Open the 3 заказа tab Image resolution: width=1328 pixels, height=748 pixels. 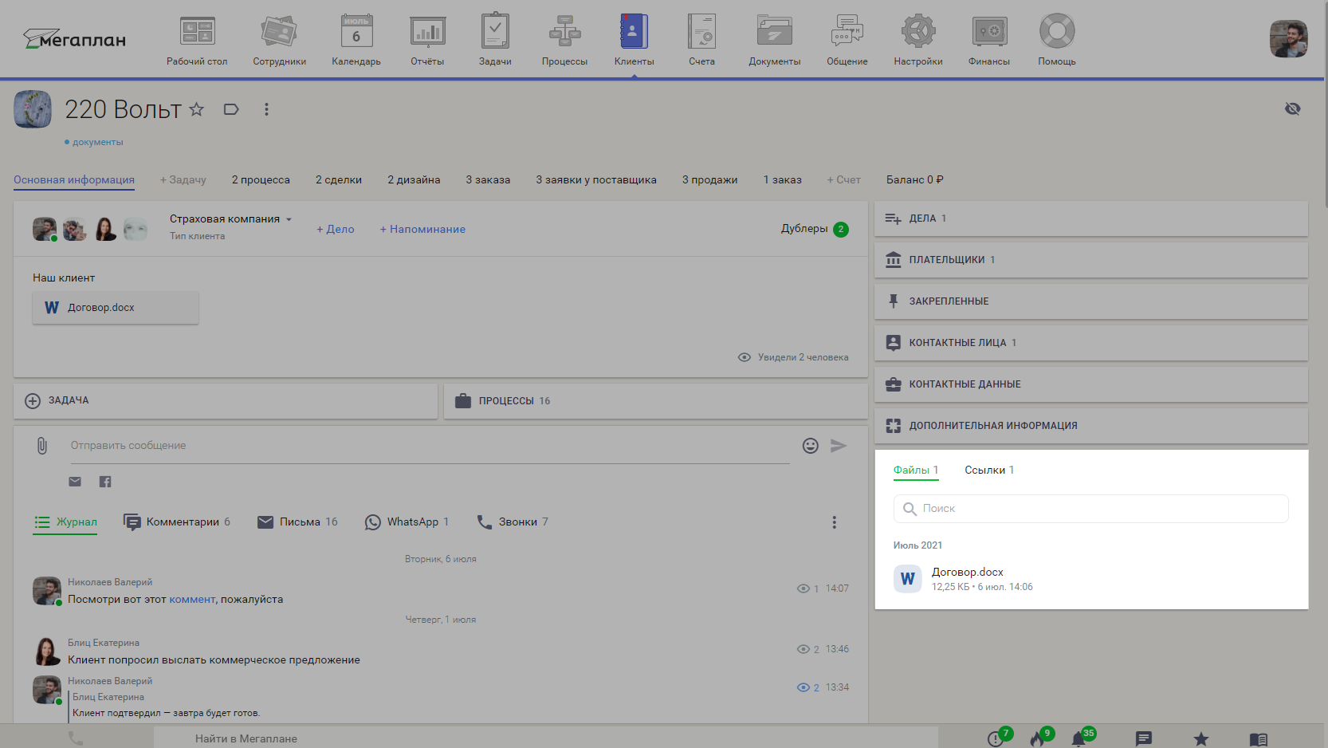pyautogui.click(x=488, y=180)
